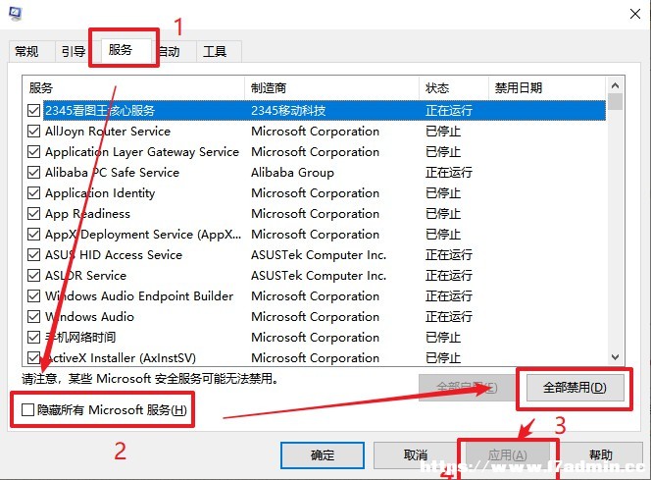Screen dimensions: 651x480
Task: Uncheck the 2345看图王核心服务 checkbox
Action: tap(33, 110)
